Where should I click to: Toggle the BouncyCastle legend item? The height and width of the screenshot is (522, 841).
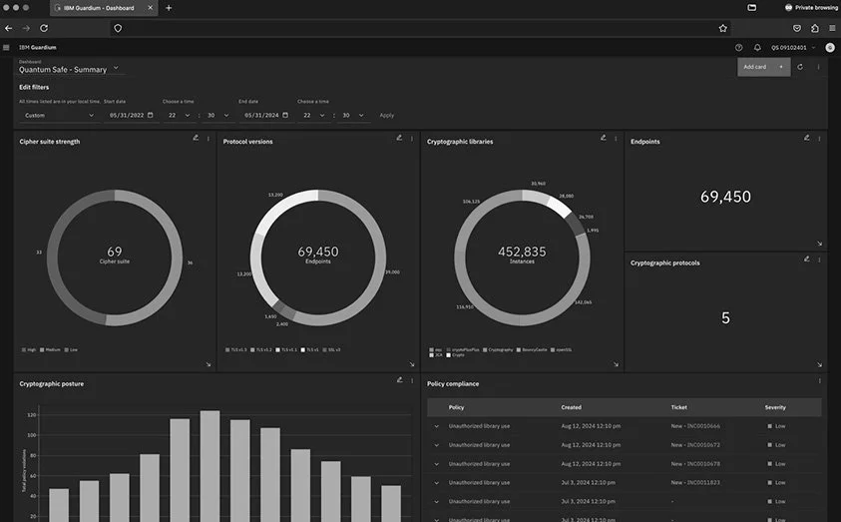click(532, 349)
